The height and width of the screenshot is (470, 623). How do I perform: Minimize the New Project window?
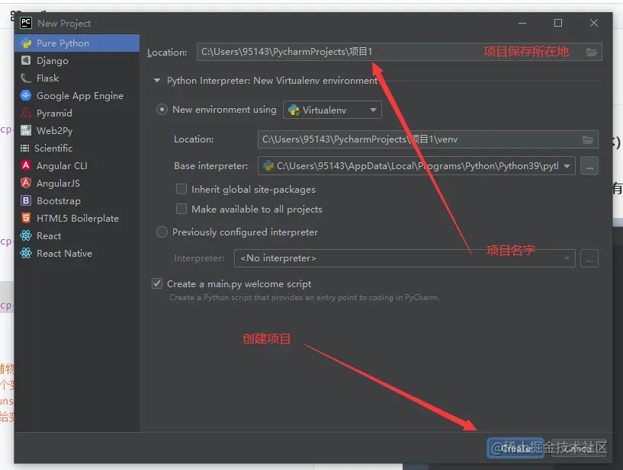point(522,23)
